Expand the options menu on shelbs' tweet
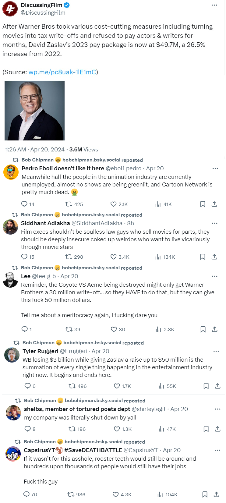The width and height of the screenshot is (226, 503). click(217, 409)
